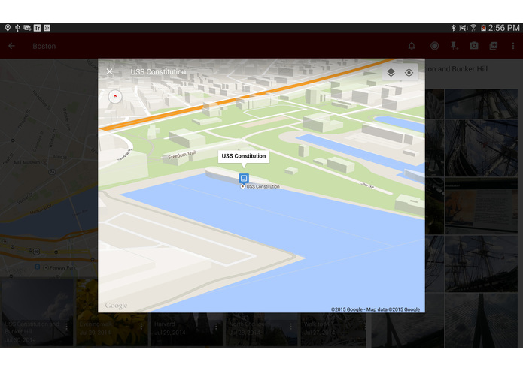
Task: Open the USS Constitution and Bunker Hill card
Action: tap(37, 313)
